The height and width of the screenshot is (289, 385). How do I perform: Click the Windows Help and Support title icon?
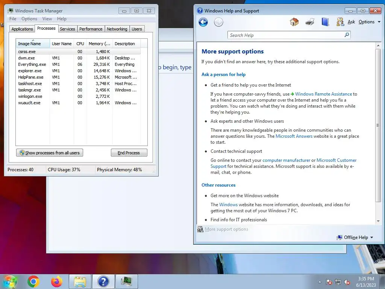pos(200,11)
